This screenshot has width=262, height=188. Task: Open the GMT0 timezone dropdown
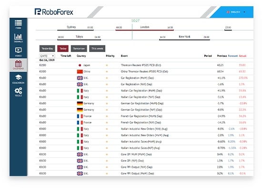(47, 56)
